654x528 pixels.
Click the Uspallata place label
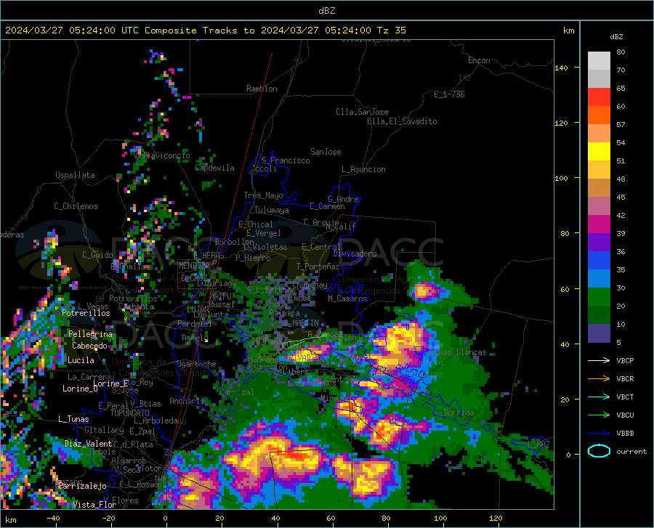point(75,175)
